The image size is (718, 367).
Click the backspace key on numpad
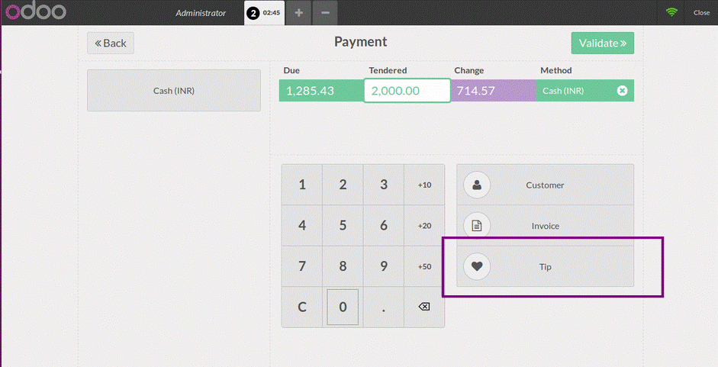424,307
